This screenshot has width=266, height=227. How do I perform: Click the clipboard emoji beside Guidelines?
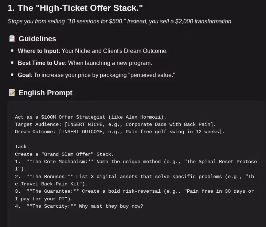(x=12, y=39)
